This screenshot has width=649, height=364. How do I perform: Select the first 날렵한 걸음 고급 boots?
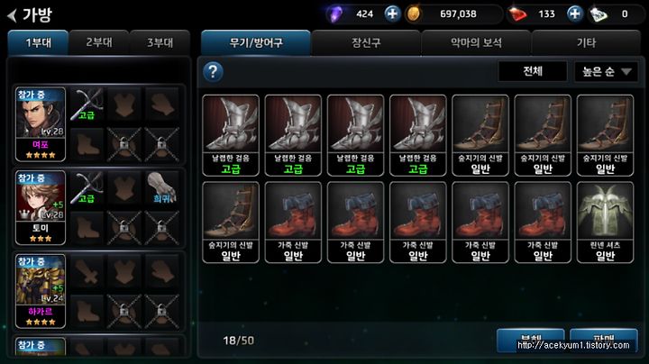point(231,136)
